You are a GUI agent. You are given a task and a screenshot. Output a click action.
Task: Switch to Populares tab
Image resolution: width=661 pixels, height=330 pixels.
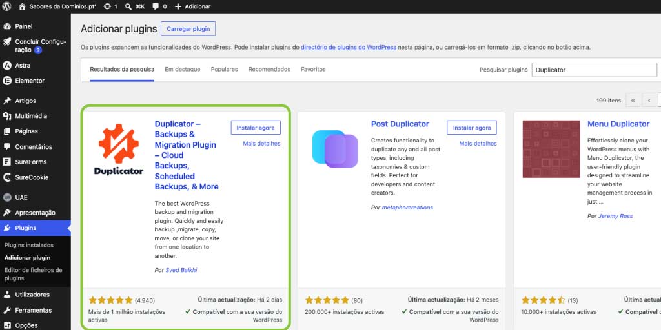coord(224,69)
